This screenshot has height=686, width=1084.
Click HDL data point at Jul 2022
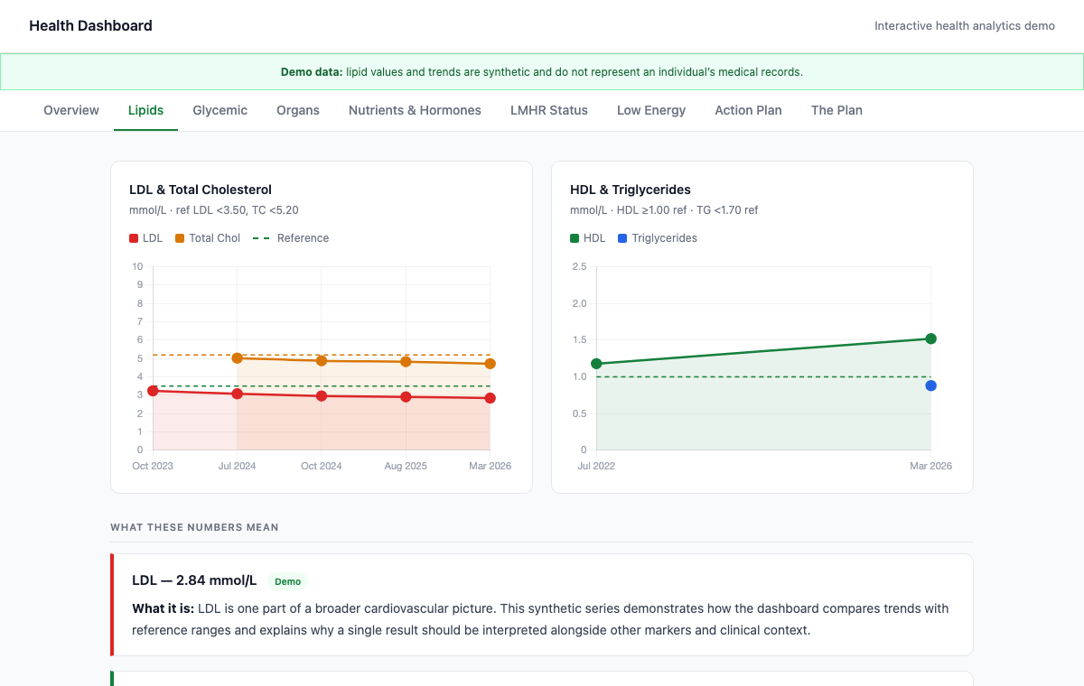click(596, 364)
